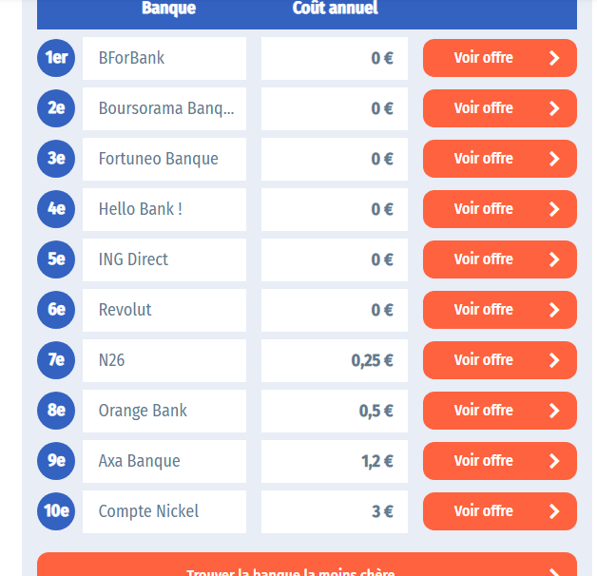Click the 0,25 € annual cost cell

(335, 360)
